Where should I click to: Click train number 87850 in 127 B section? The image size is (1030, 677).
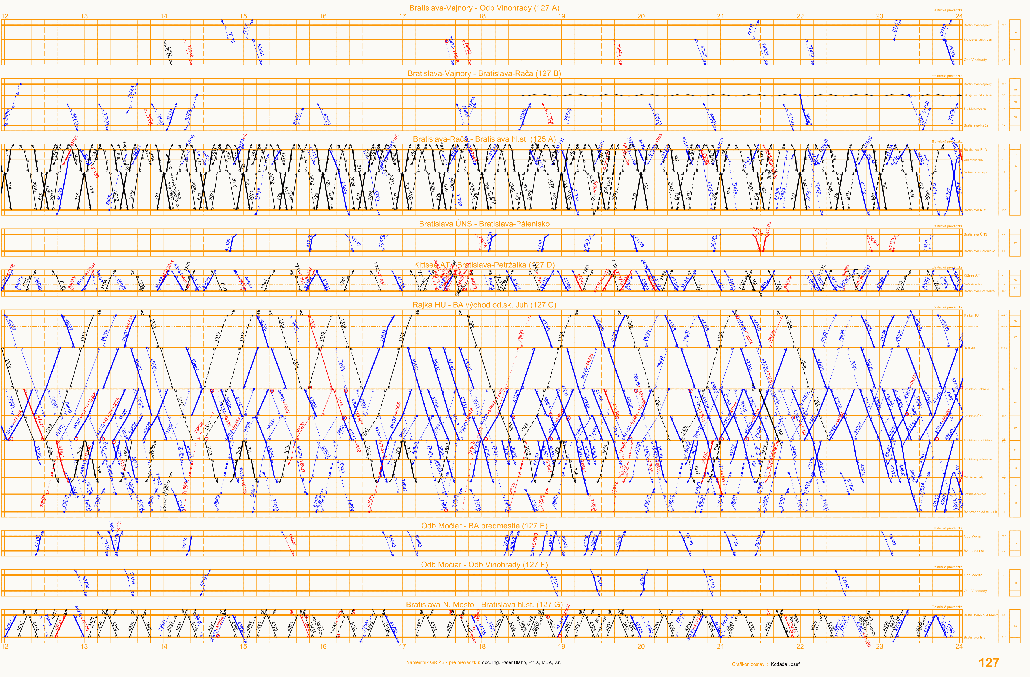point(297,118)
